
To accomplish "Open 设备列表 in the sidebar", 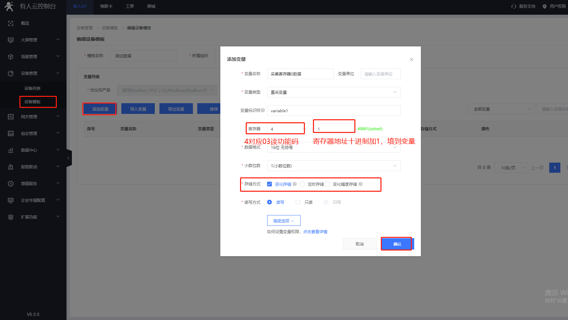I will 32,89.
